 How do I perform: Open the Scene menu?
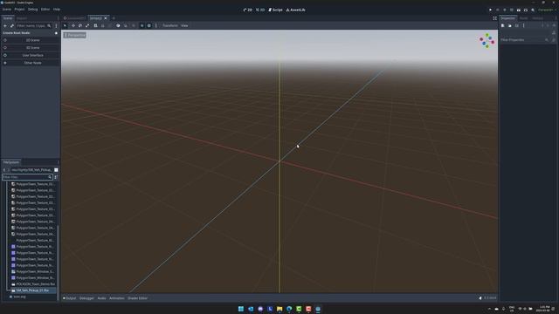click(x=7, y=10)
